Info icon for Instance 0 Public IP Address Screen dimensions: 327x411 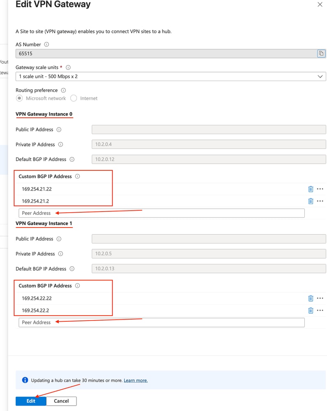click(59, 130)
